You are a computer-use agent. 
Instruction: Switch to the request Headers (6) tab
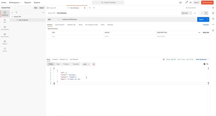[71, 25]
